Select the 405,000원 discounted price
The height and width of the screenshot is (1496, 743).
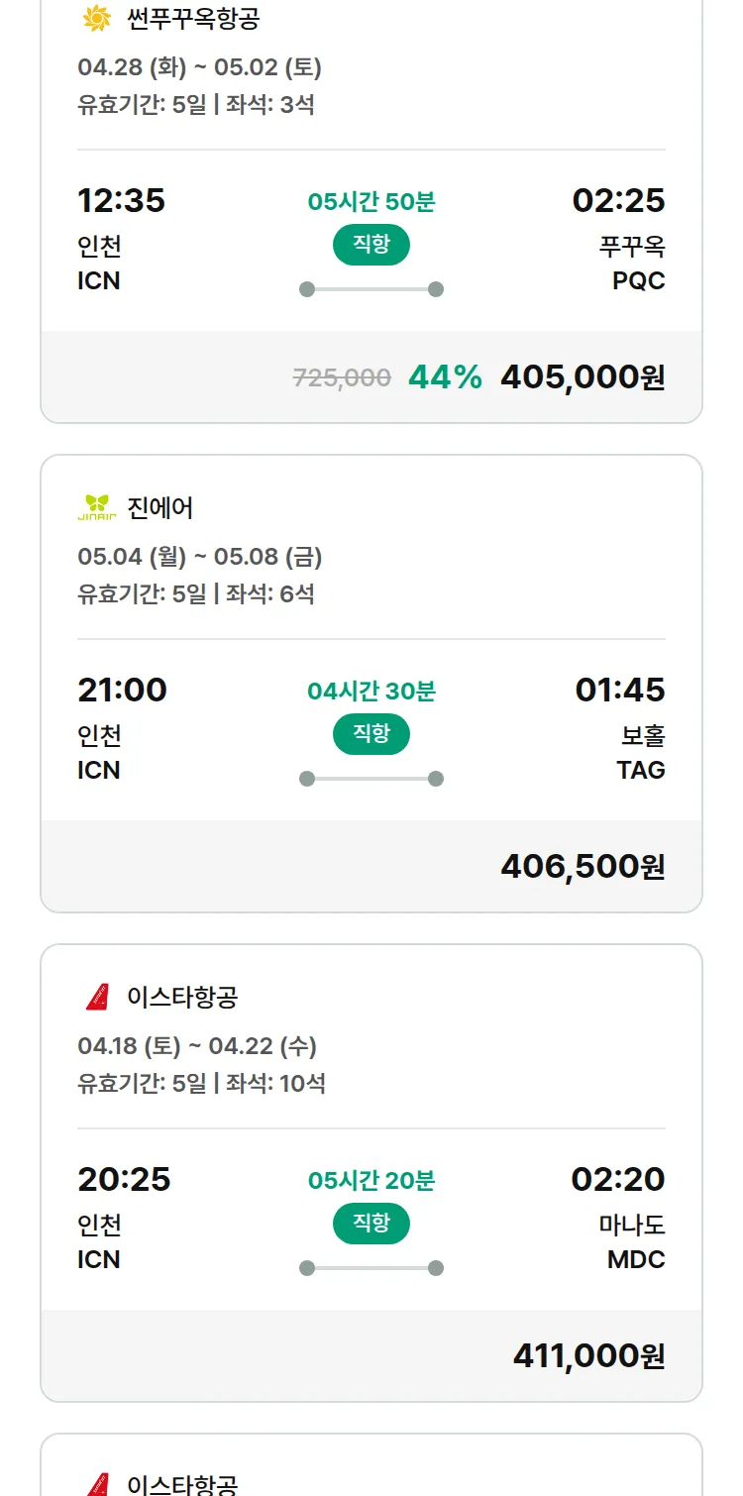[583, 376]
